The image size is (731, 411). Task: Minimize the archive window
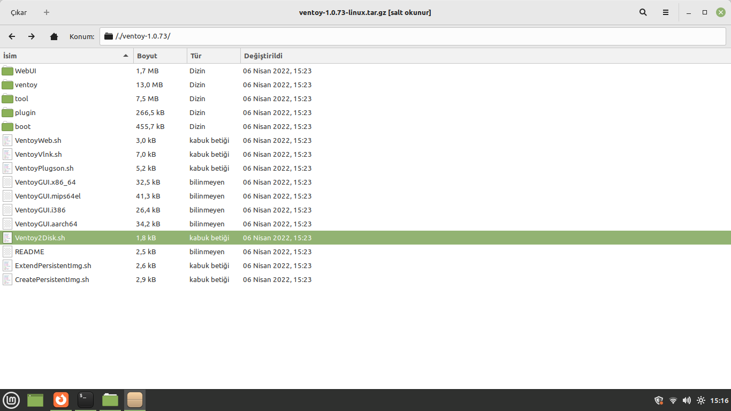[x=689, y=12]
